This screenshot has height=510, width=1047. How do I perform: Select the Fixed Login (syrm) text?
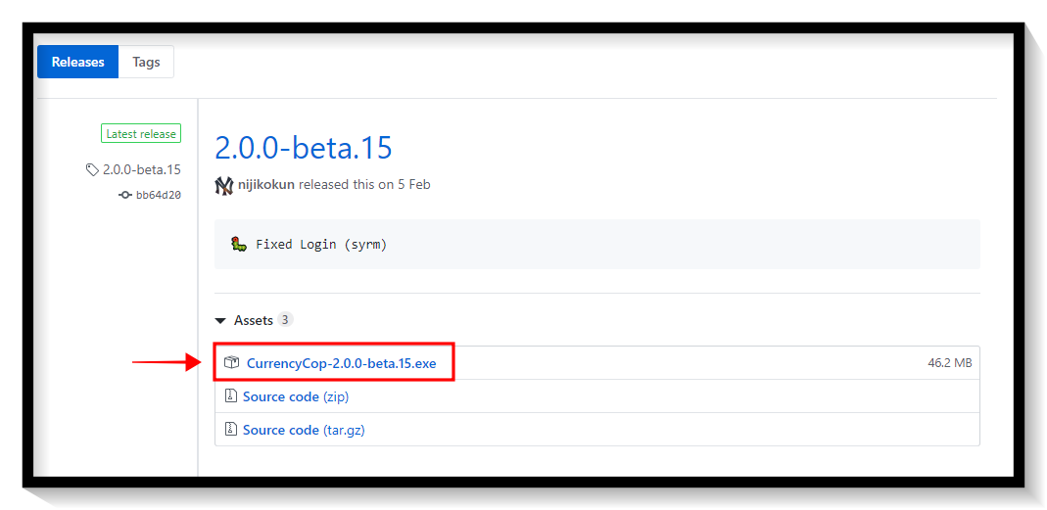321,245
